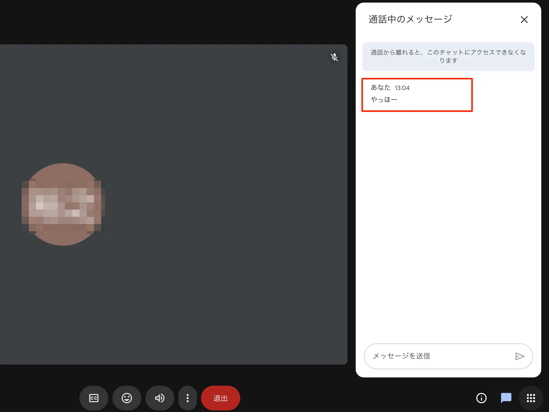Click the muted microphone indicator on video tile
Screen dimensions: 549x412
[x=335, y=57]
